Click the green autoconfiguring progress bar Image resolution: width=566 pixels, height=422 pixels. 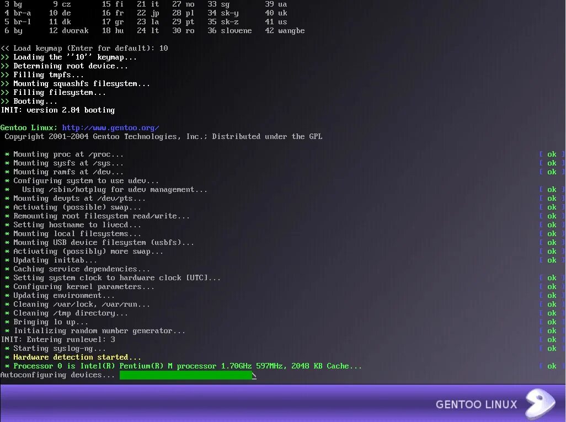click(x=186, y=375)
